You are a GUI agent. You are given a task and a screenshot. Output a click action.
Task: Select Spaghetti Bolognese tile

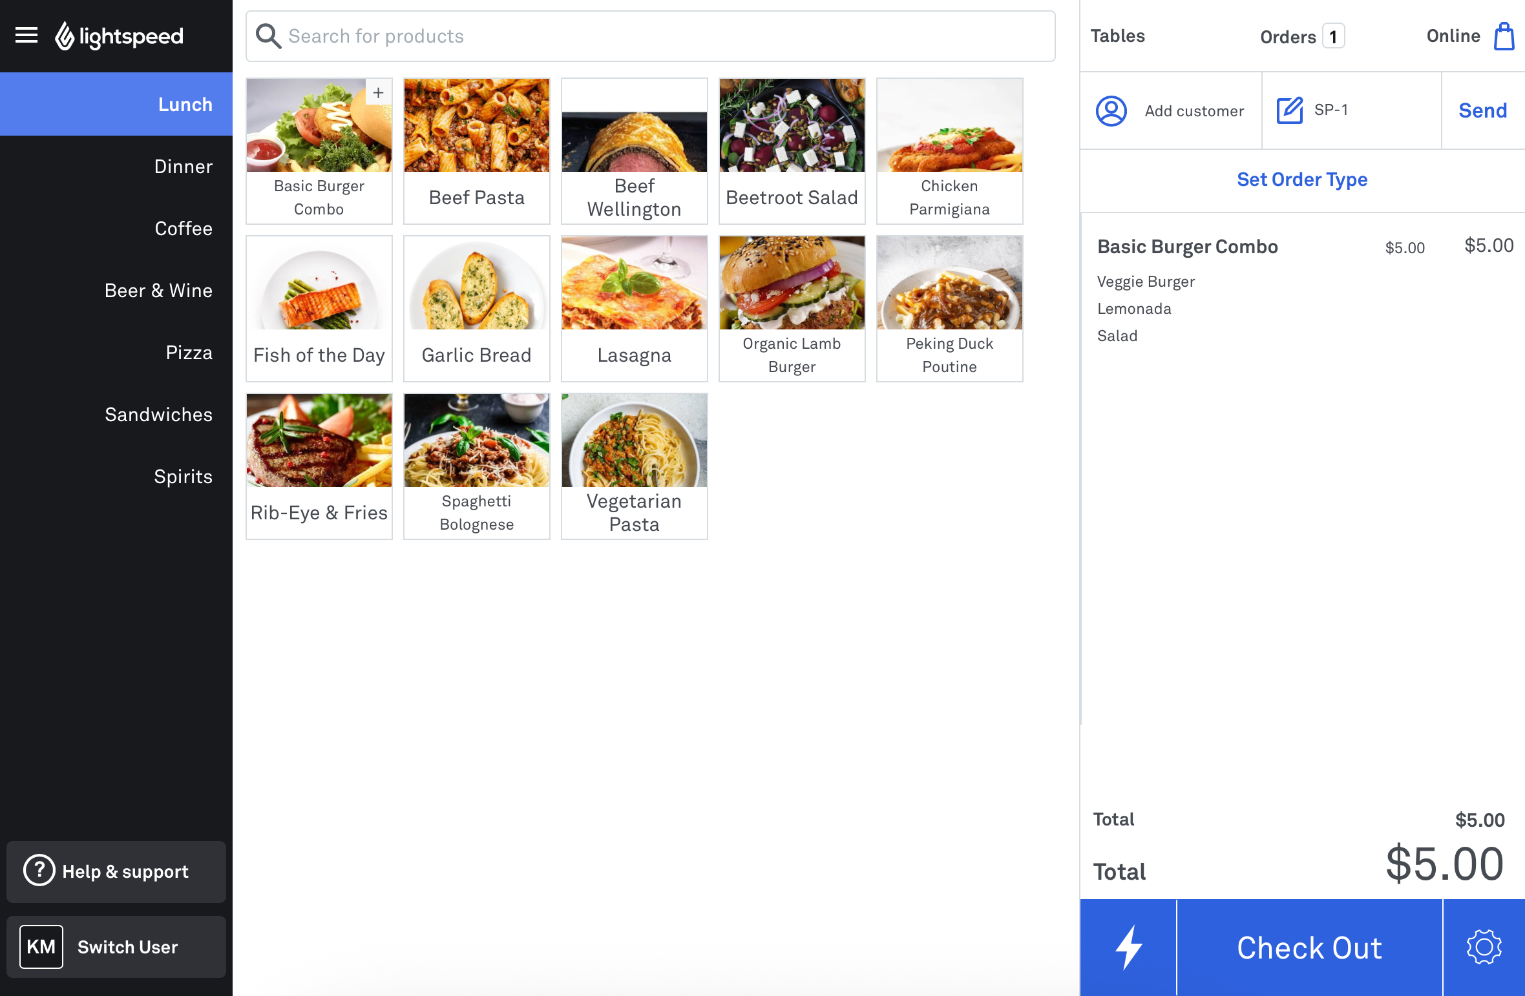click(477, 466)
